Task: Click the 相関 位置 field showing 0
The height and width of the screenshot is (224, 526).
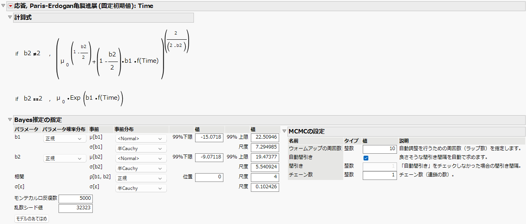Action: pyautogui.click(x=209, y=177)
